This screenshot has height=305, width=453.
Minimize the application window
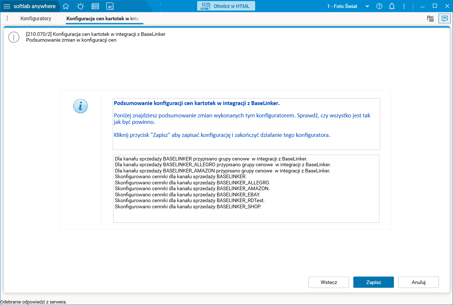[x=423, y=6]
